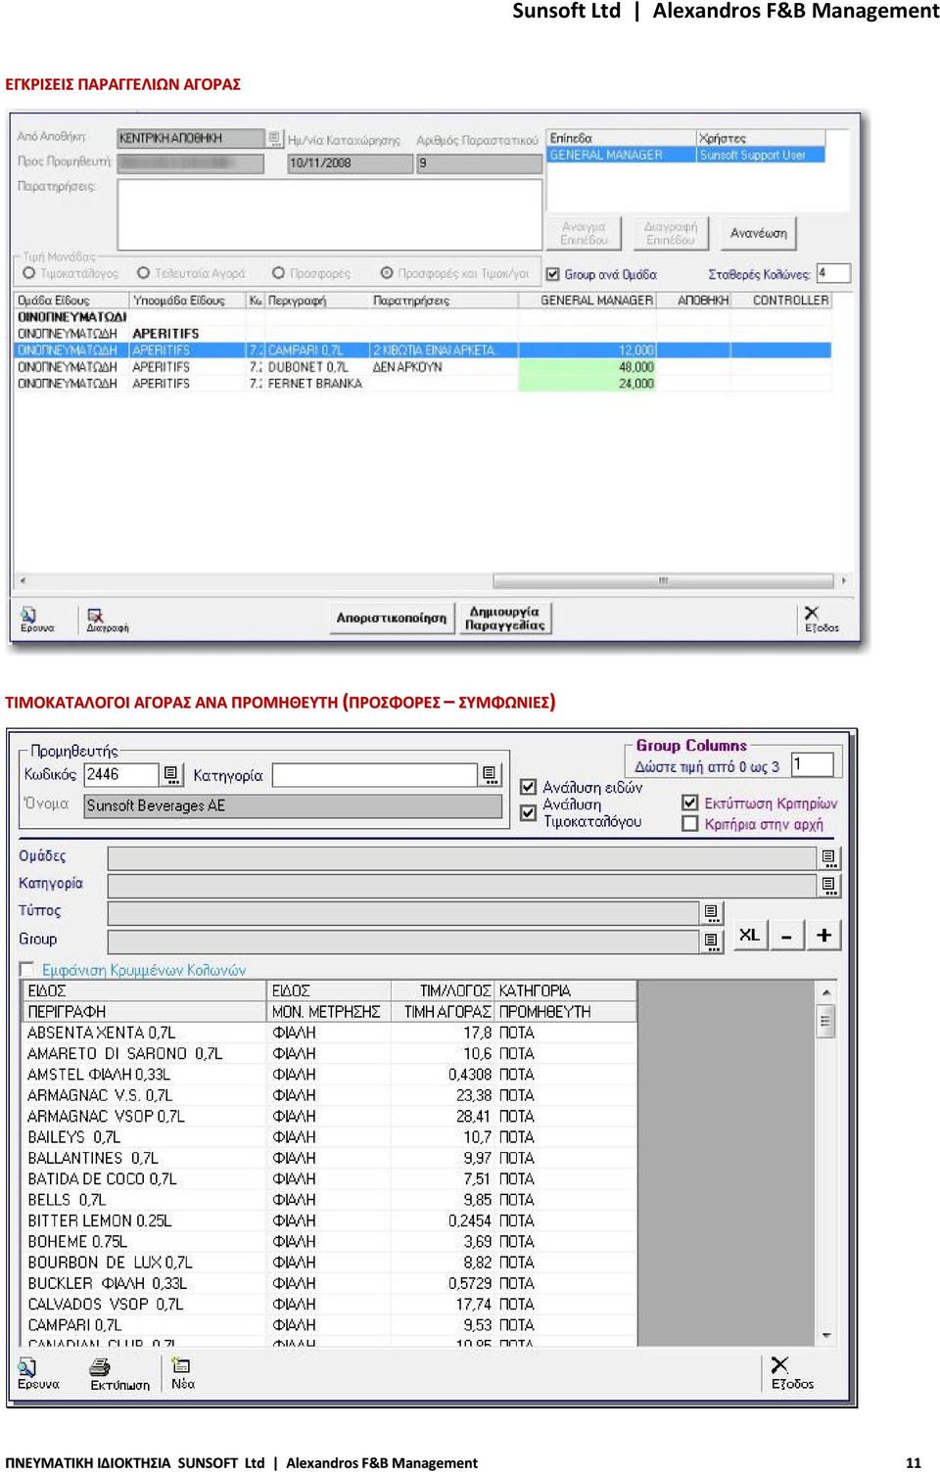Click the horizontal scrollbar in orders grid
Screen dimensions: 940x1472
(x=663, y=580)
